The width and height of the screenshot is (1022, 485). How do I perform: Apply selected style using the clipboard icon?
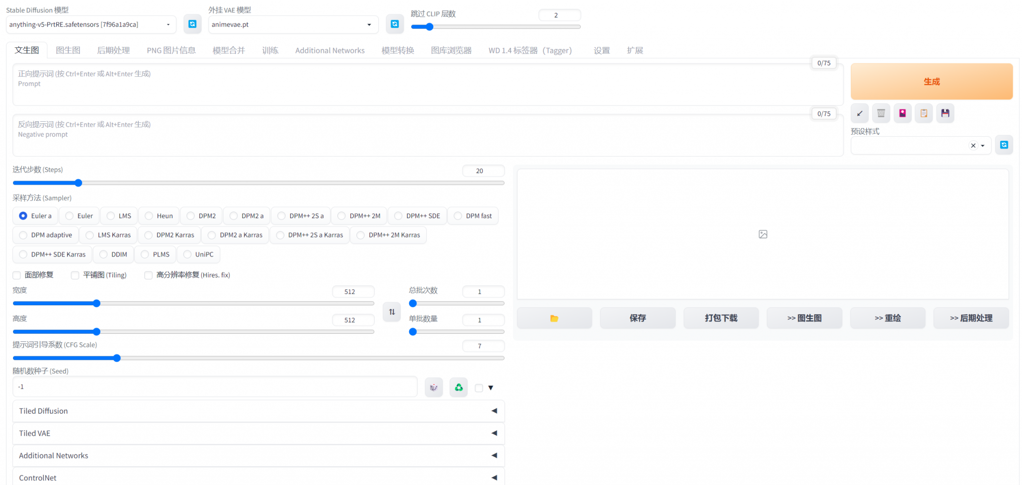click(x=923, y=113)
